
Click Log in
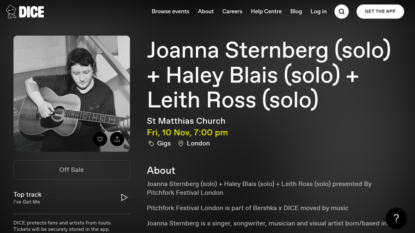pyautogui.click(x=319, y=12)
